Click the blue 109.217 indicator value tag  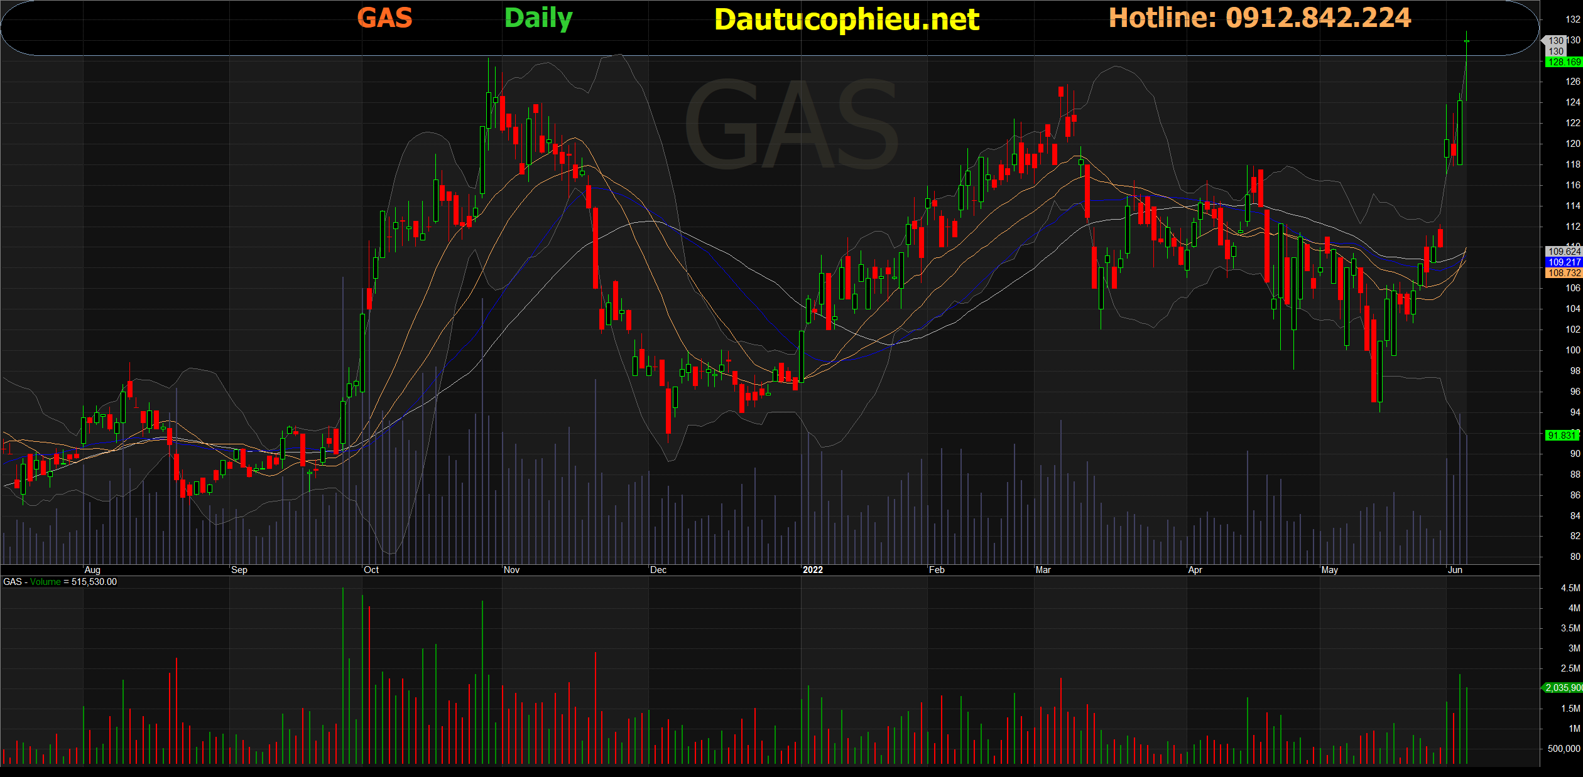[x=1563, y=262]
